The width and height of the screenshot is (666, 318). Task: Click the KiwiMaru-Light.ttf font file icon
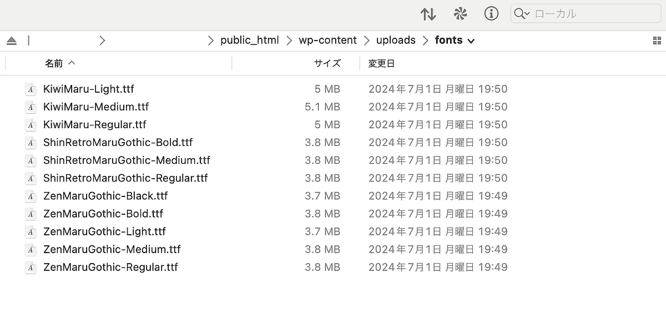coord(31,89)
